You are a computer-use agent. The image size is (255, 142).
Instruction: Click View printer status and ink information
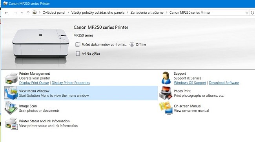pos(48,126)
